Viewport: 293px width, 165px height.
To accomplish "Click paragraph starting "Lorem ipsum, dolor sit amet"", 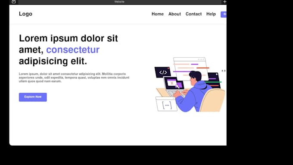I will pos(74,78).
